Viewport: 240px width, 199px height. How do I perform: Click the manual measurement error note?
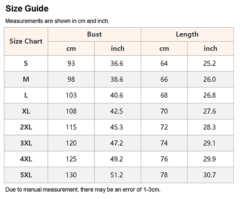pyautogui.click(x=82, y=190)
